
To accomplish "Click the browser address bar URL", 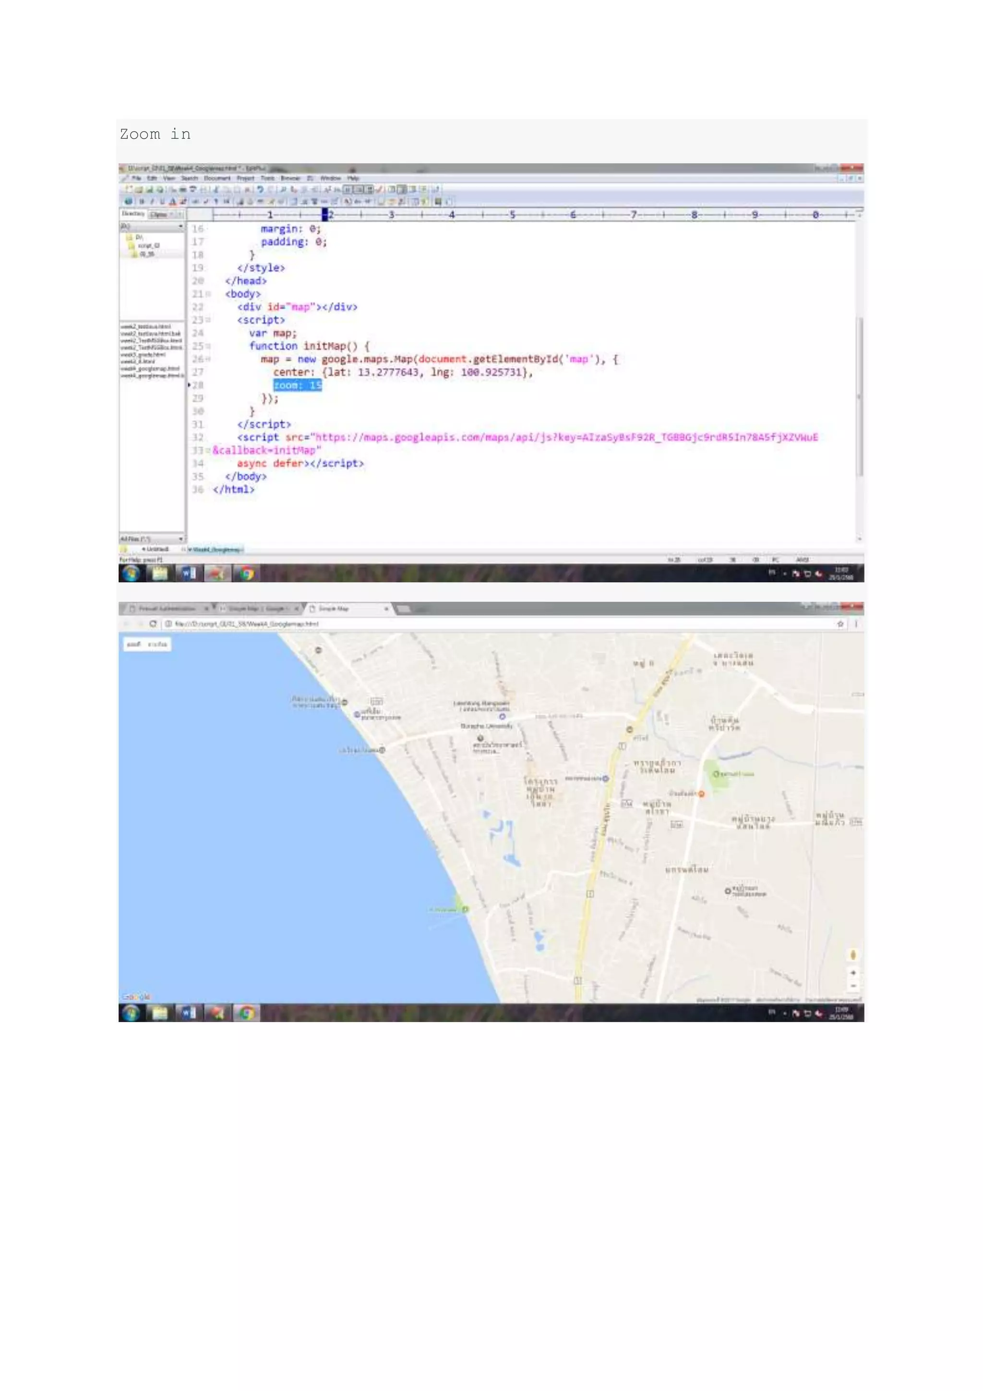I will pos(246,623).
